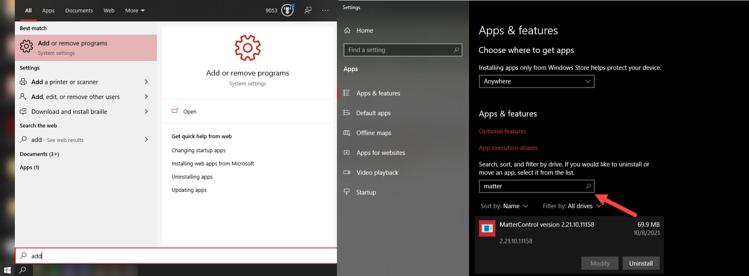This screenshot has height=276, width=749.
Task: Click the App execution aliases link
Action: (x=508, y=148)
